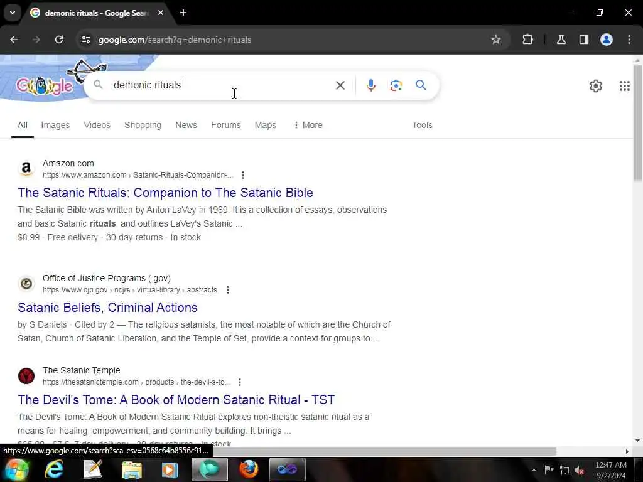Image resolution: width=643 pixels, height=482 pixels.
Task: Open options menu for Amazon.com result
Action: [243, 175]
